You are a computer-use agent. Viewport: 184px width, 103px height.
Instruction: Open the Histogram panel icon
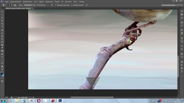pyautogui.click(x=182, y=18)
